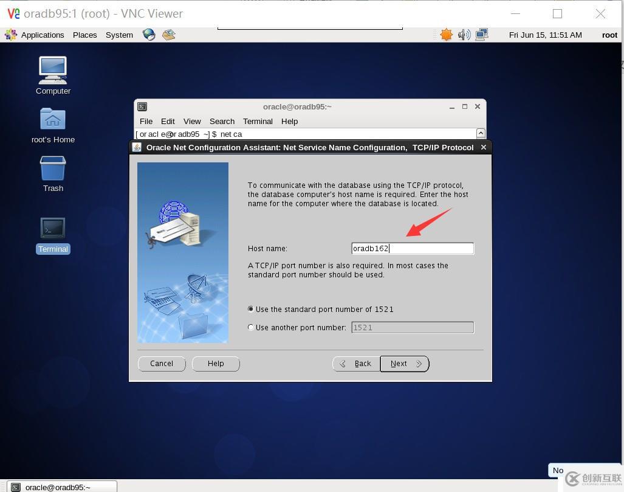Open the terminal Edit menu
The height and width of the screenshot is (492, 624).
[x=168, y=121]
